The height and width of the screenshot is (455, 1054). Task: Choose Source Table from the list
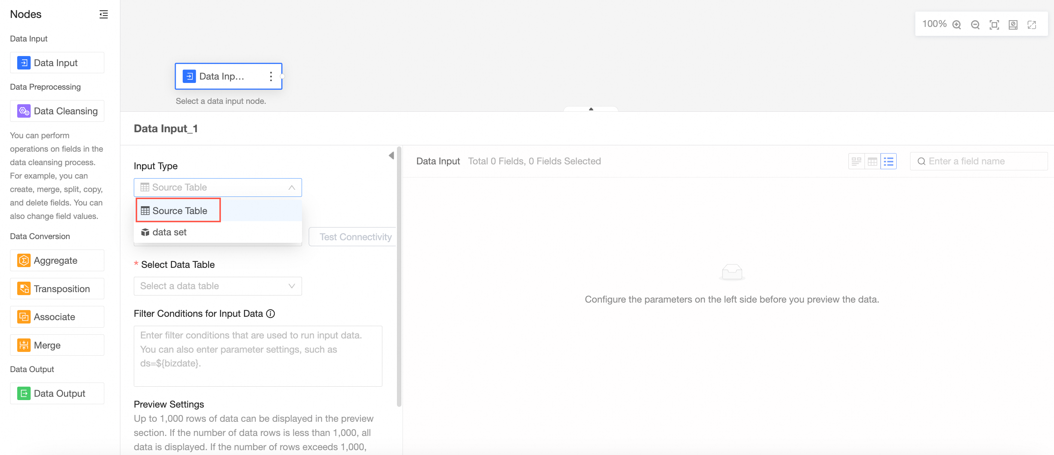[180, 211]
